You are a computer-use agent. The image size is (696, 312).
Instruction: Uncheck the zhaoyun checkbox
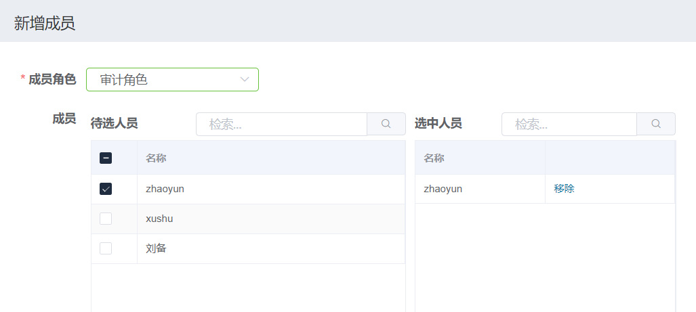point(106,190)
